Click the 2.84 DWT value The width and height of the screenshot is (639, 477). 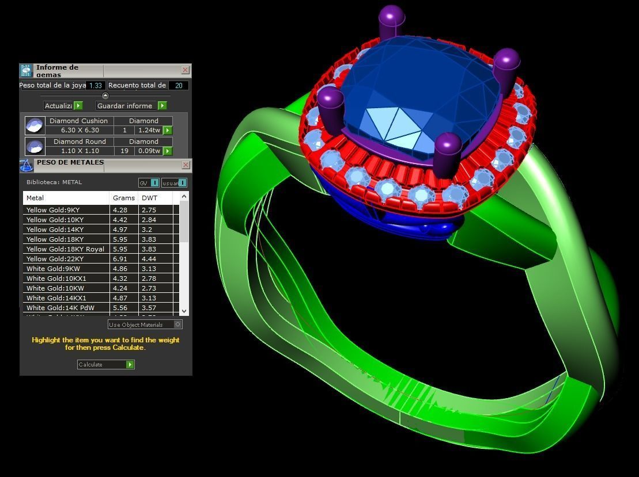149,220
